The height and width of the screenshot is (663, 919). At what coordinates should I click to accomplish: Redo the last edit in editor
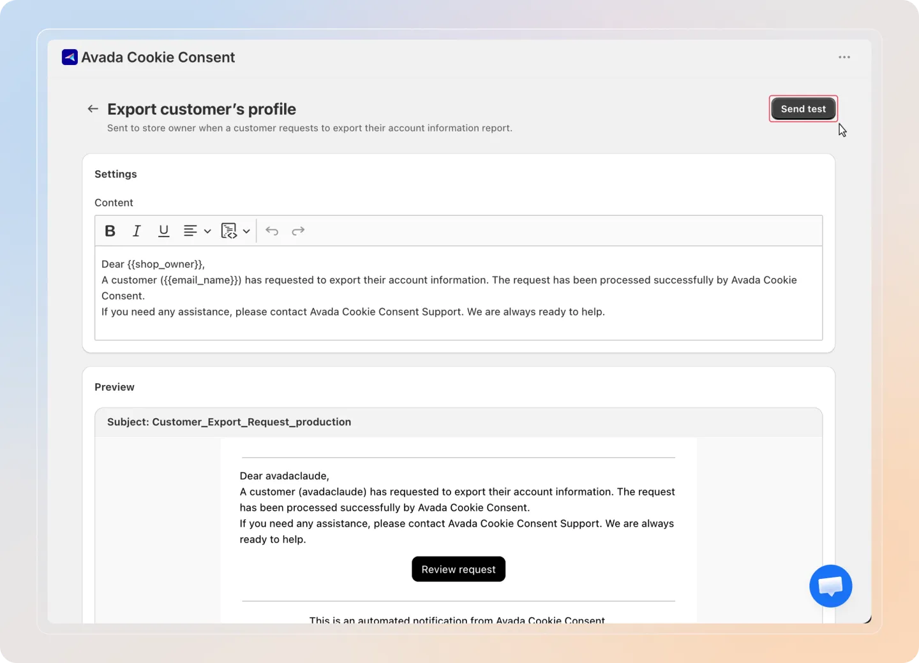coord(298,231)
